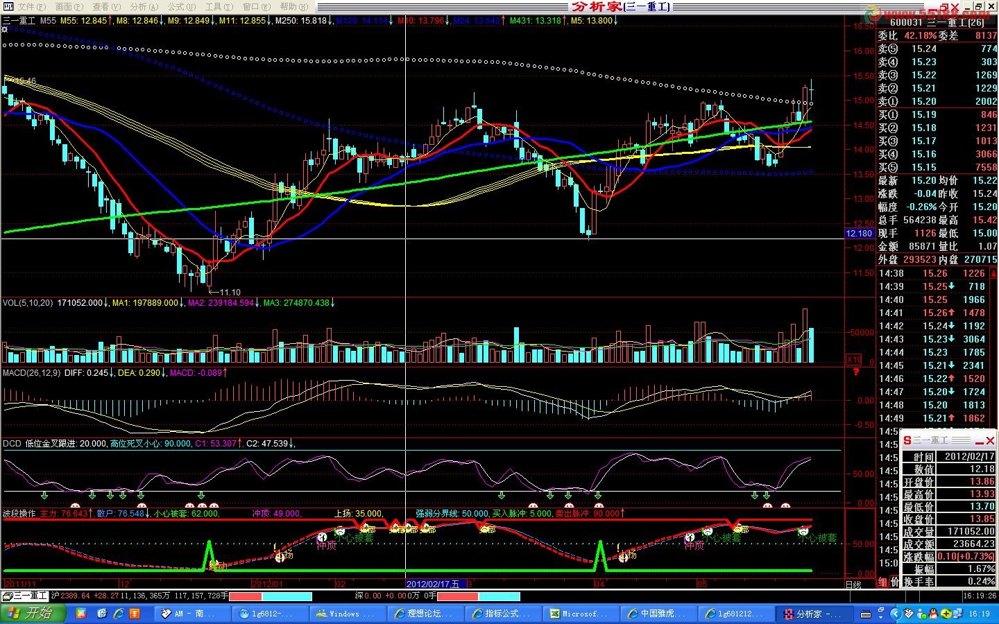Click the Windows 开始 Start button
The height and width of the screenshot is (624, 999).
33,614
